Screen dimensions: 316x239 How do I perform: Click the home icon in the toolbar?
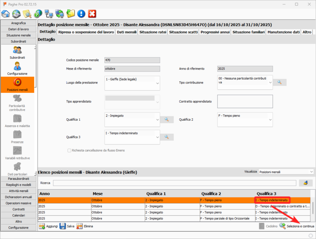pos(6,14)
